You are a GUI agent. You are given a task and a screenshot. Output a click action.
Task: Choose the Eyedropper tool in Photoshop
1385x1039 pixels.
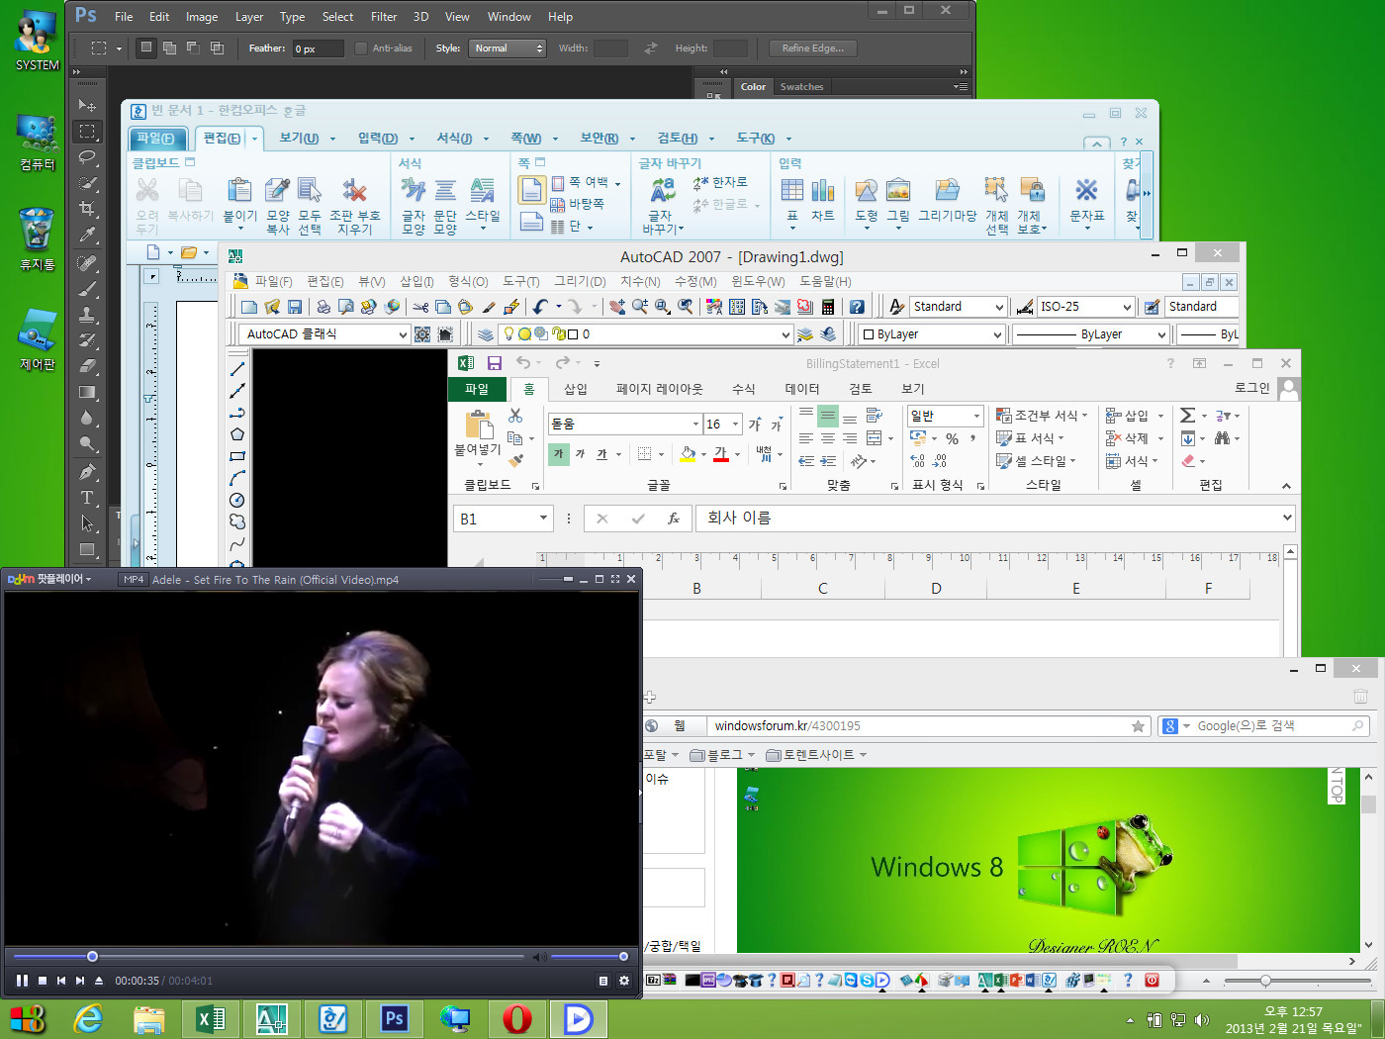87,236
